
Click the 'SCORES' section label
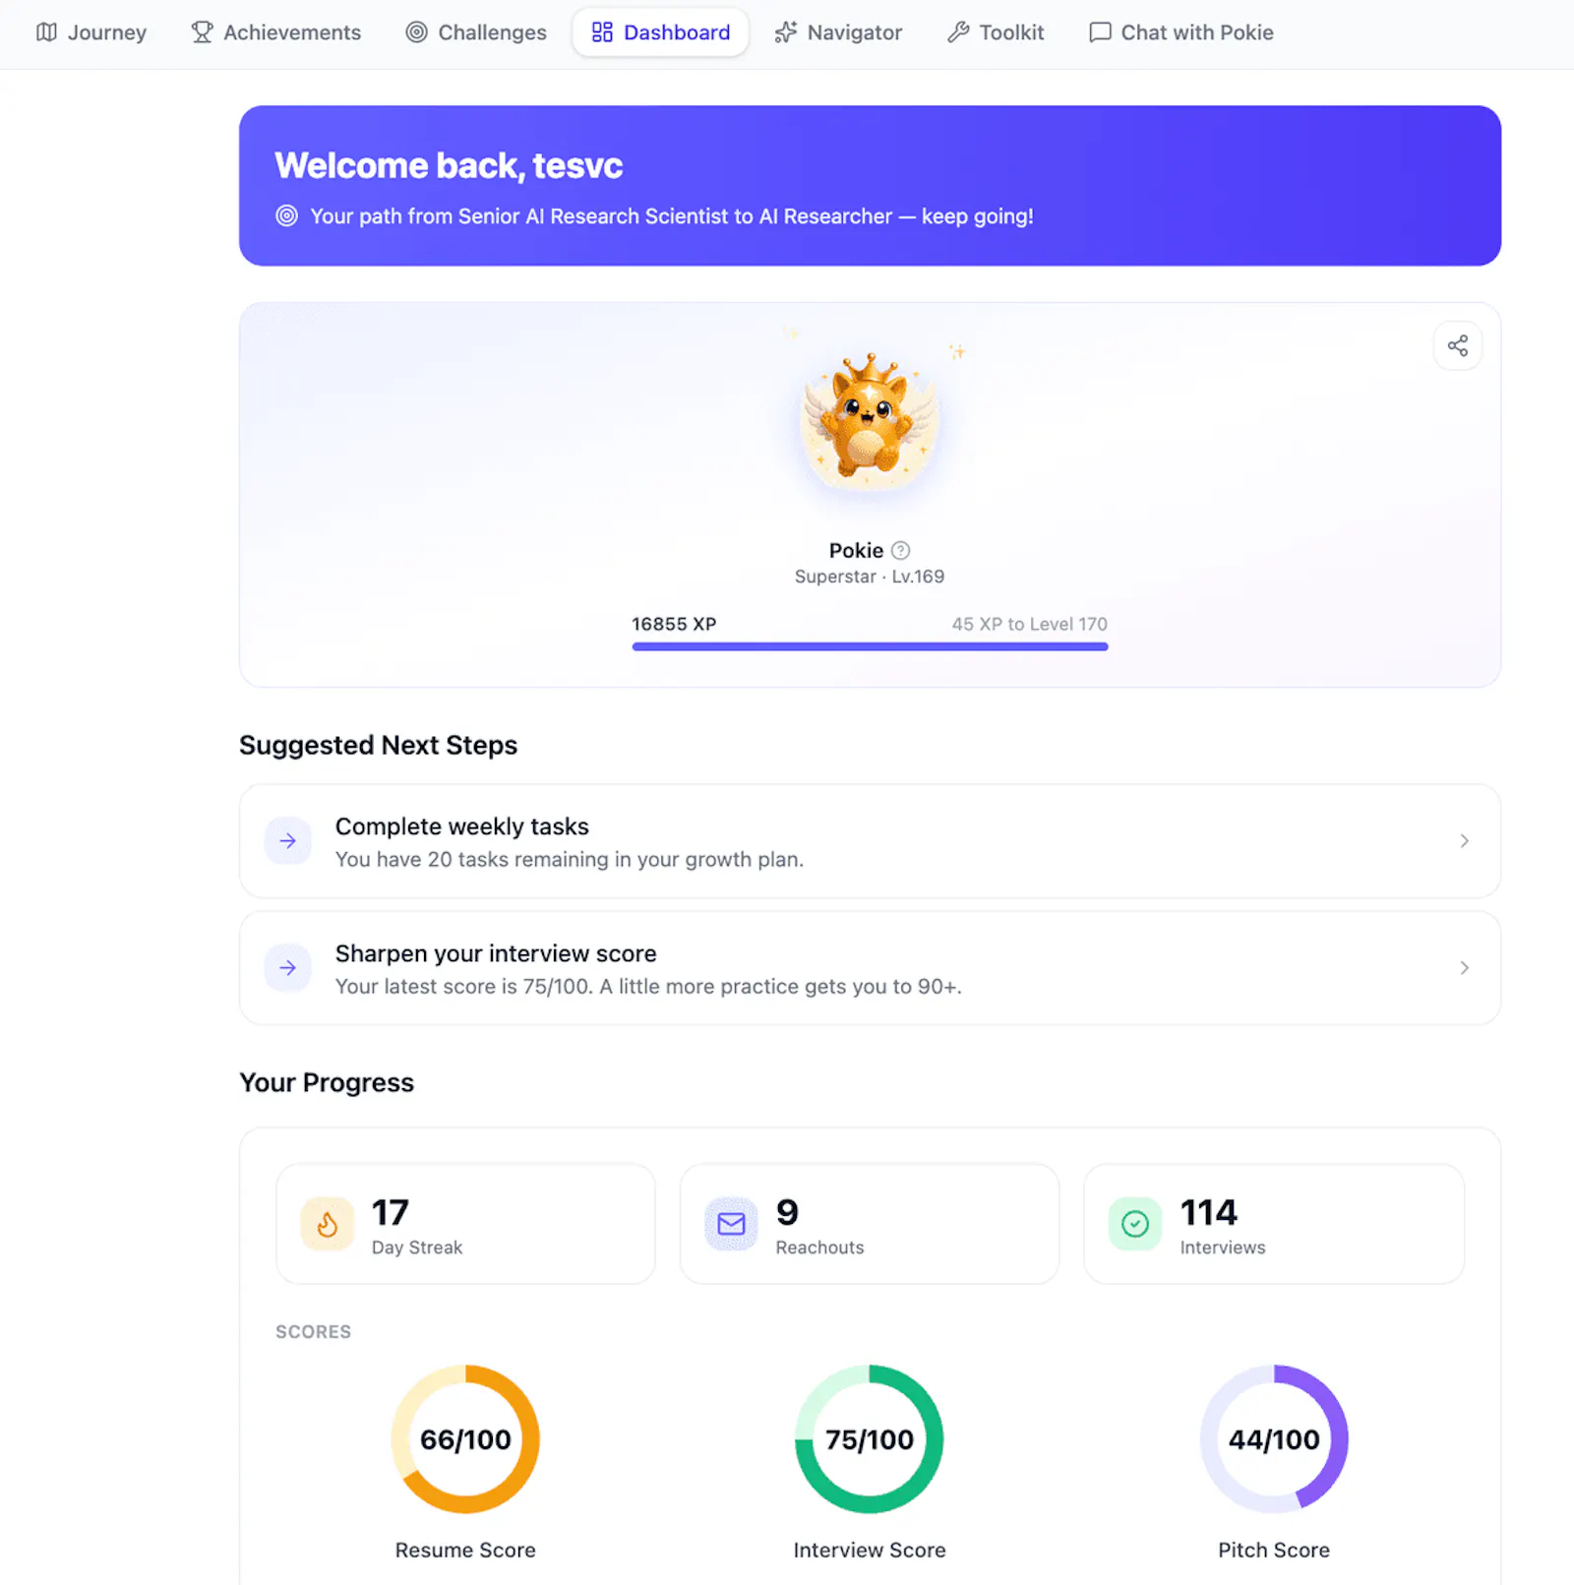click(x=313, y=1331)
